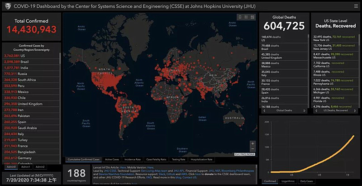
Task: Select Pakistan in confirmed cases list
Action: 31,116
